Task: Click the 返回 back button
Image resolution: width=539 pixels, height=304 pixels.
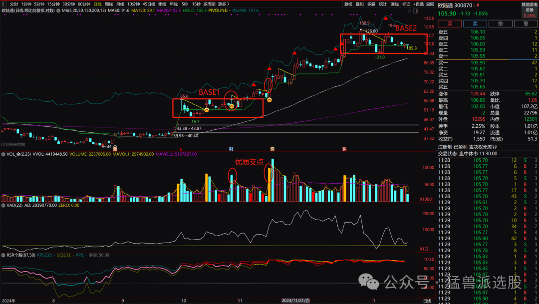Action: 430,4
